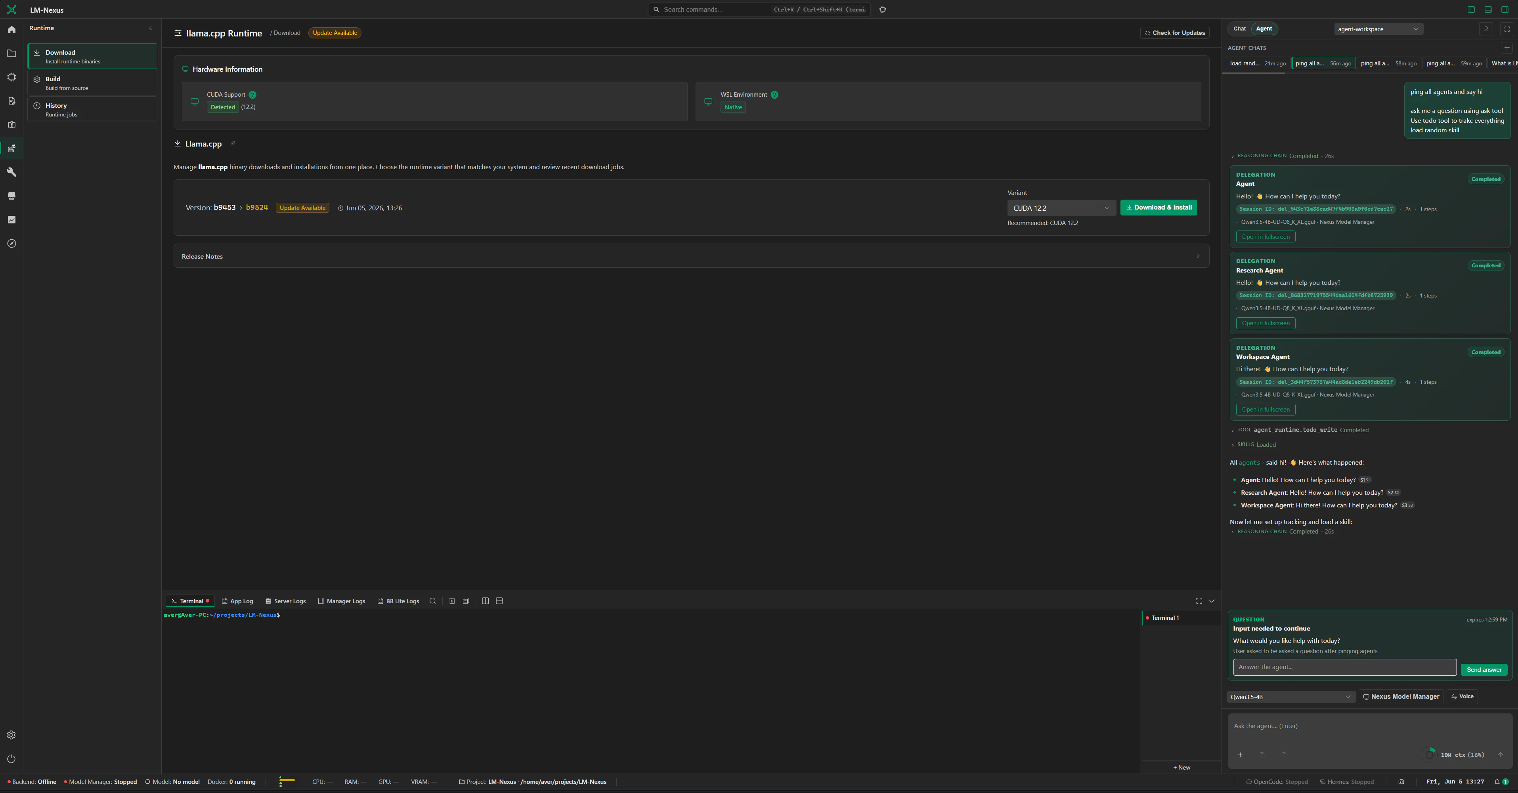Click the Check for Updates button
Viewport: 1518px width, 793px height.
[1174, 33]
